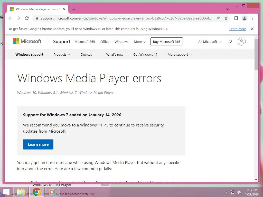Click the scrollbar down arrow
Image resolution: width=263 pixels, height=197 pixels.
(256, 180)
